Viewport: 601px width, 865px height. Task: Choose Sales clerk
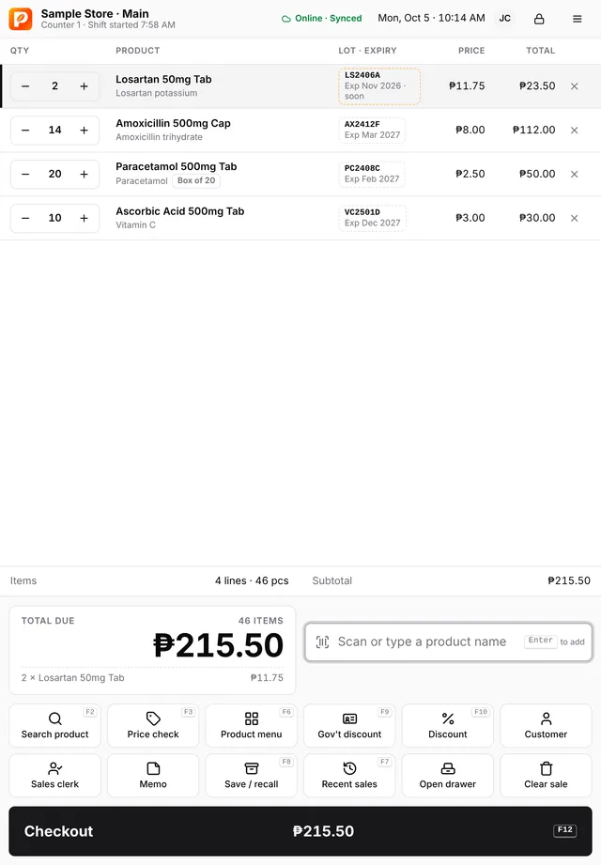tap(54, 775)
